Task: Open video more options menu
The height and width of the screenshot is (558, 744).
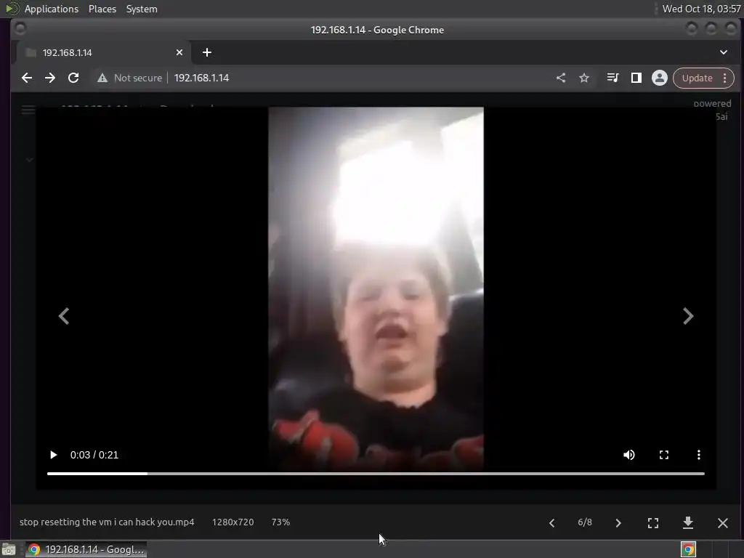Action: (698, 455)
